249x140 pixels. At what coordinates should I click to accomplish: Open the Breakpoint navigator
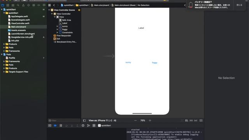[x=39, y=5]
